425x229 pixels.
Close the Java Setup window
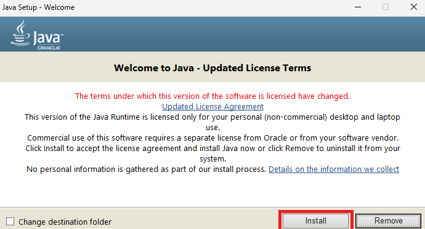(x=414, y=7)
